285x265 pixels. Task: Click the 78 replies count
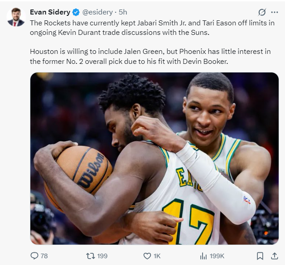44,256
